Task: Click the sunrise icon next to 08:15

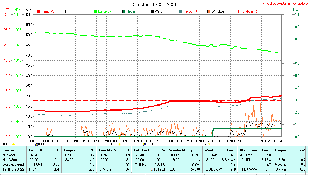Action: tap(120, 144)
